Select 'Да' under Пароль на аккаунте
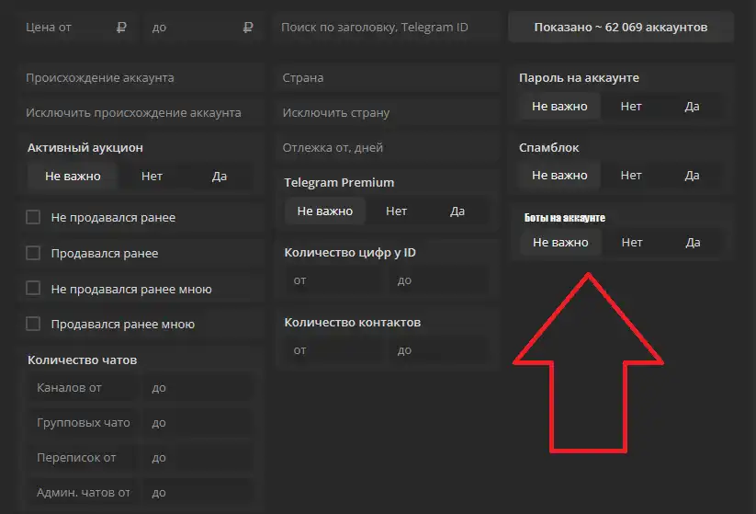This screenshot has height=514, width=756. click(x=692, y=106)
